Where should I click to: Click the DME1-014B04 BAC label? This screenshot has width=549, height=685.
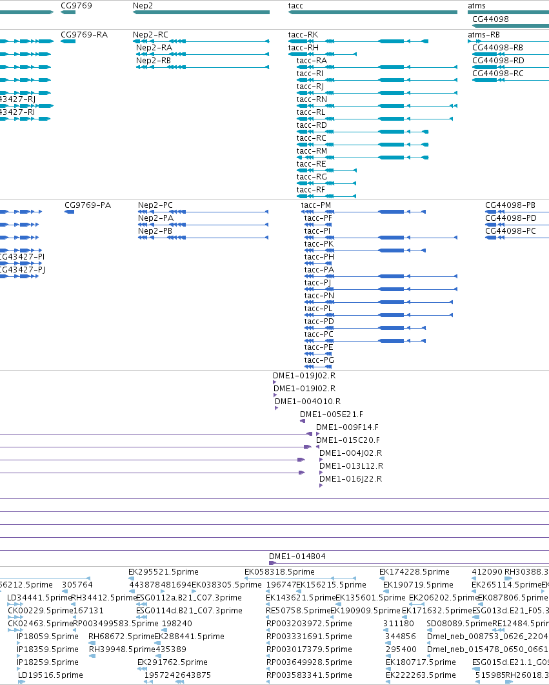coord(297,556)
